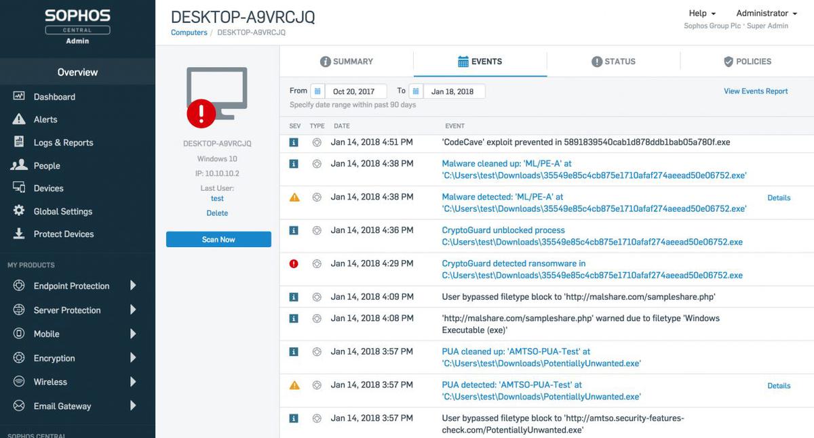
Task: Click the IP: 10.10.10.2 text
Action: 217,173
